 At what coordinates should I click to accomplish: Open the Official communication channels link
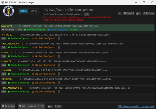pos(136,106)
